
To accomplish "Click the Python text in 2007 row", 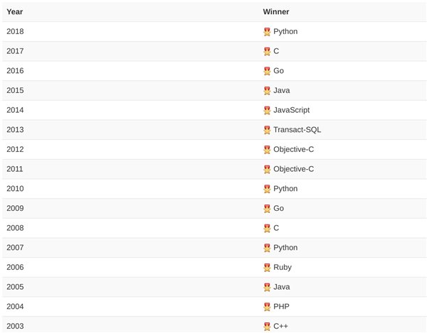I will click(285, 248).
